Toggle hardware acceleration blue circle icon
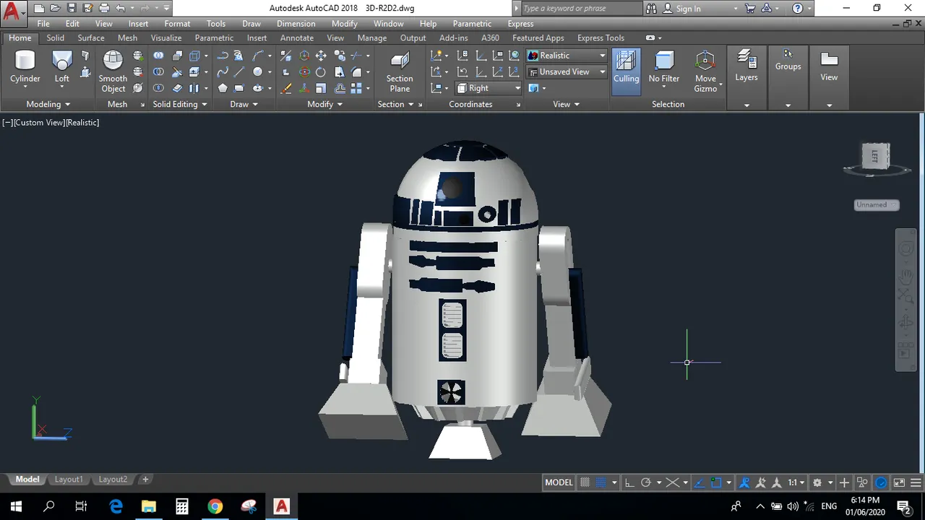The height and width of the screenshot is (520, 925). click(x=881, y=482)
